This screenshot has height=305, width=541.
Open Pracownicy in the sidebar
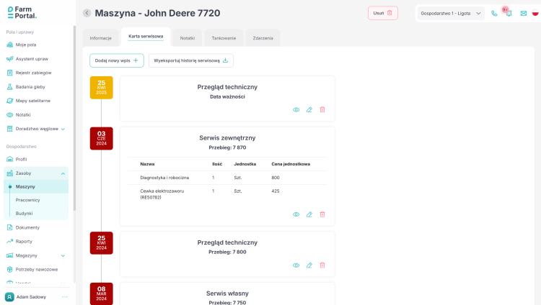[27, 200]
